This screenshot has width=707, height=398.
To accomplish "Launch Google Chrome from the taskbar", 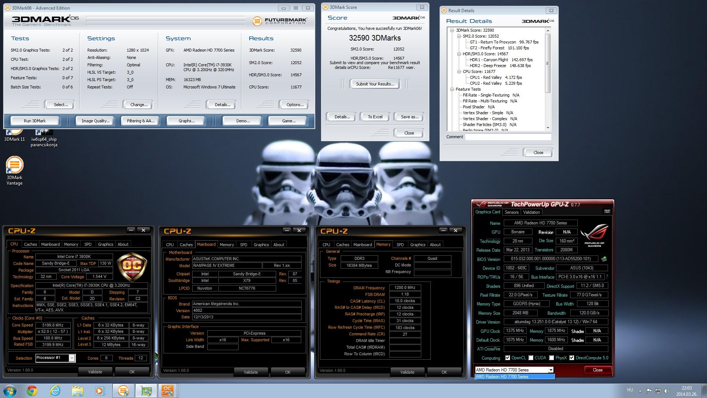I will pyautogui.click(x=32, y=391).
